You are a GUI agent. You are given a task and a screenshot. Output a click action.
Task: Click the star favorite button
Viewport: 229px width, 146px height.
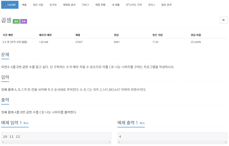[x=223, y=20]
